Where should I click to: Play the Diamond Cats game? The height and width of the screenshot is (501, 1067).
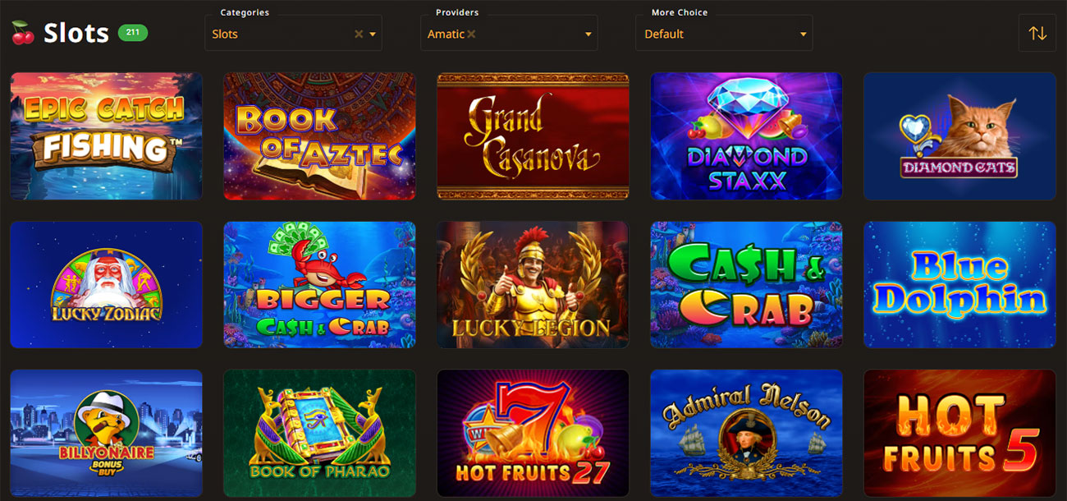pos(959,136)
